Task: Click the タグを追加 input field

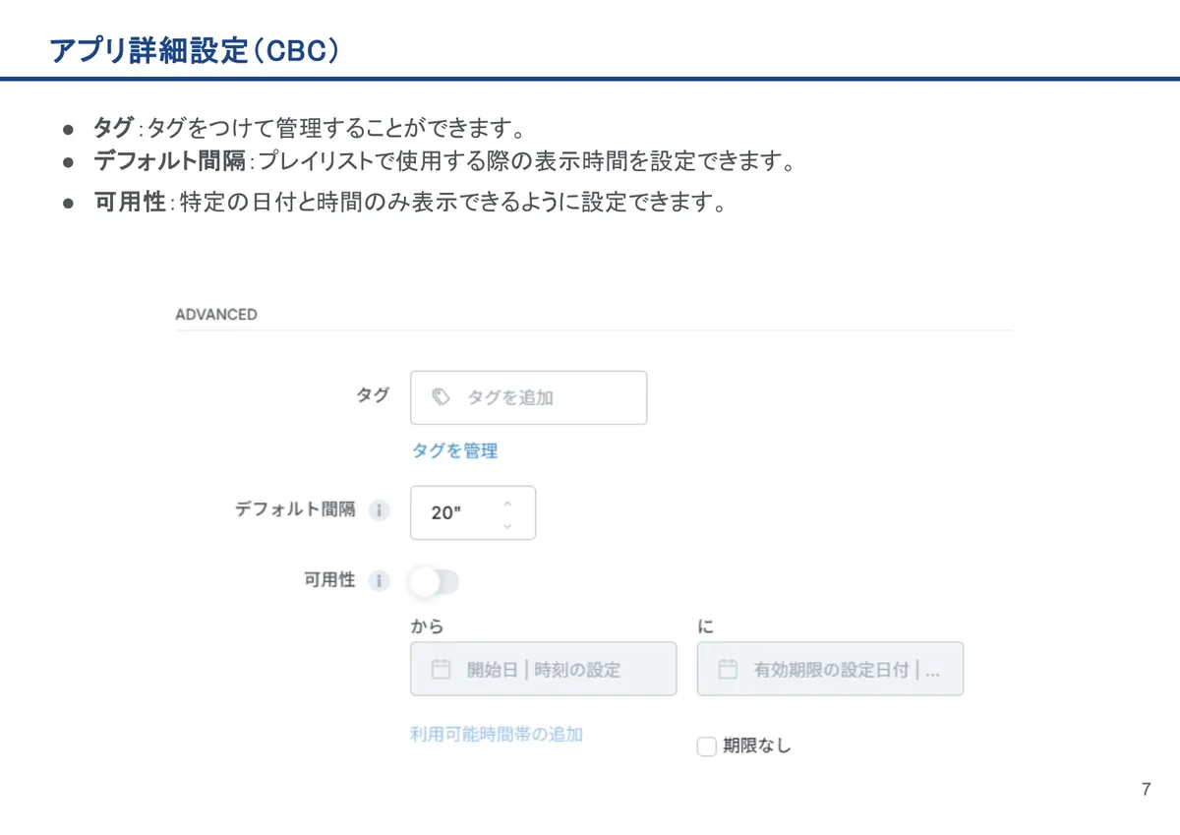Action: pyautogui.click(x=528, y=397)
